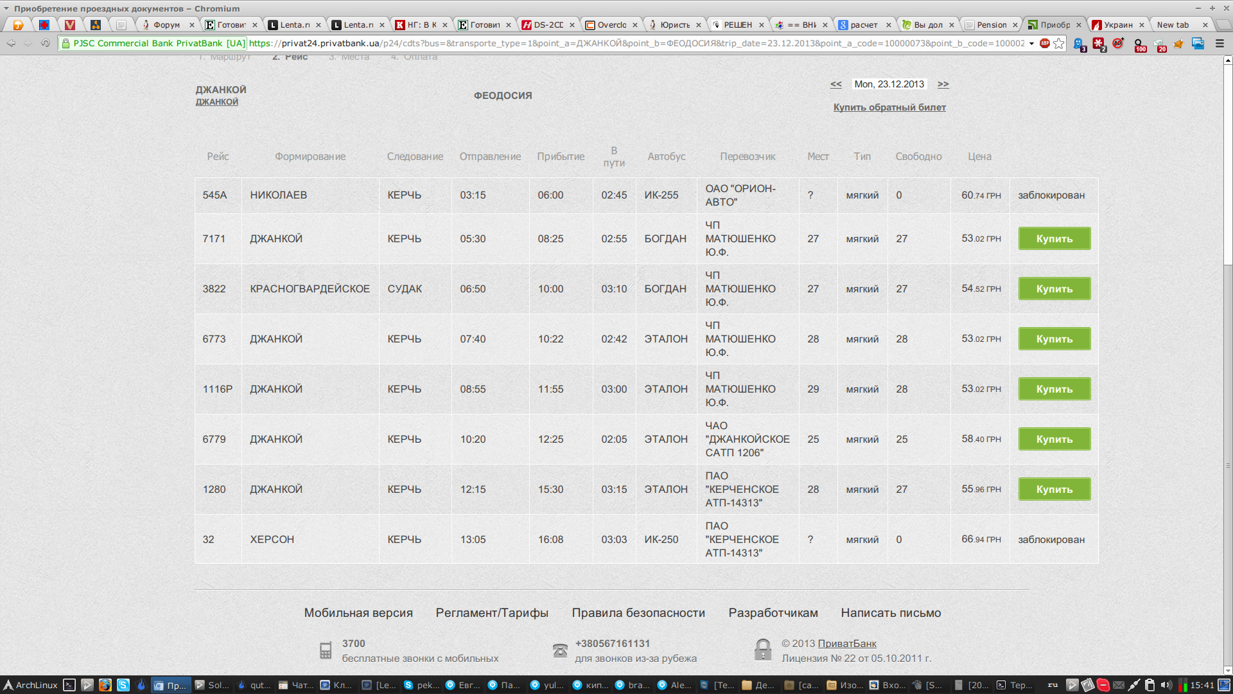Go to previous date with << arrow

pos(835,84)
